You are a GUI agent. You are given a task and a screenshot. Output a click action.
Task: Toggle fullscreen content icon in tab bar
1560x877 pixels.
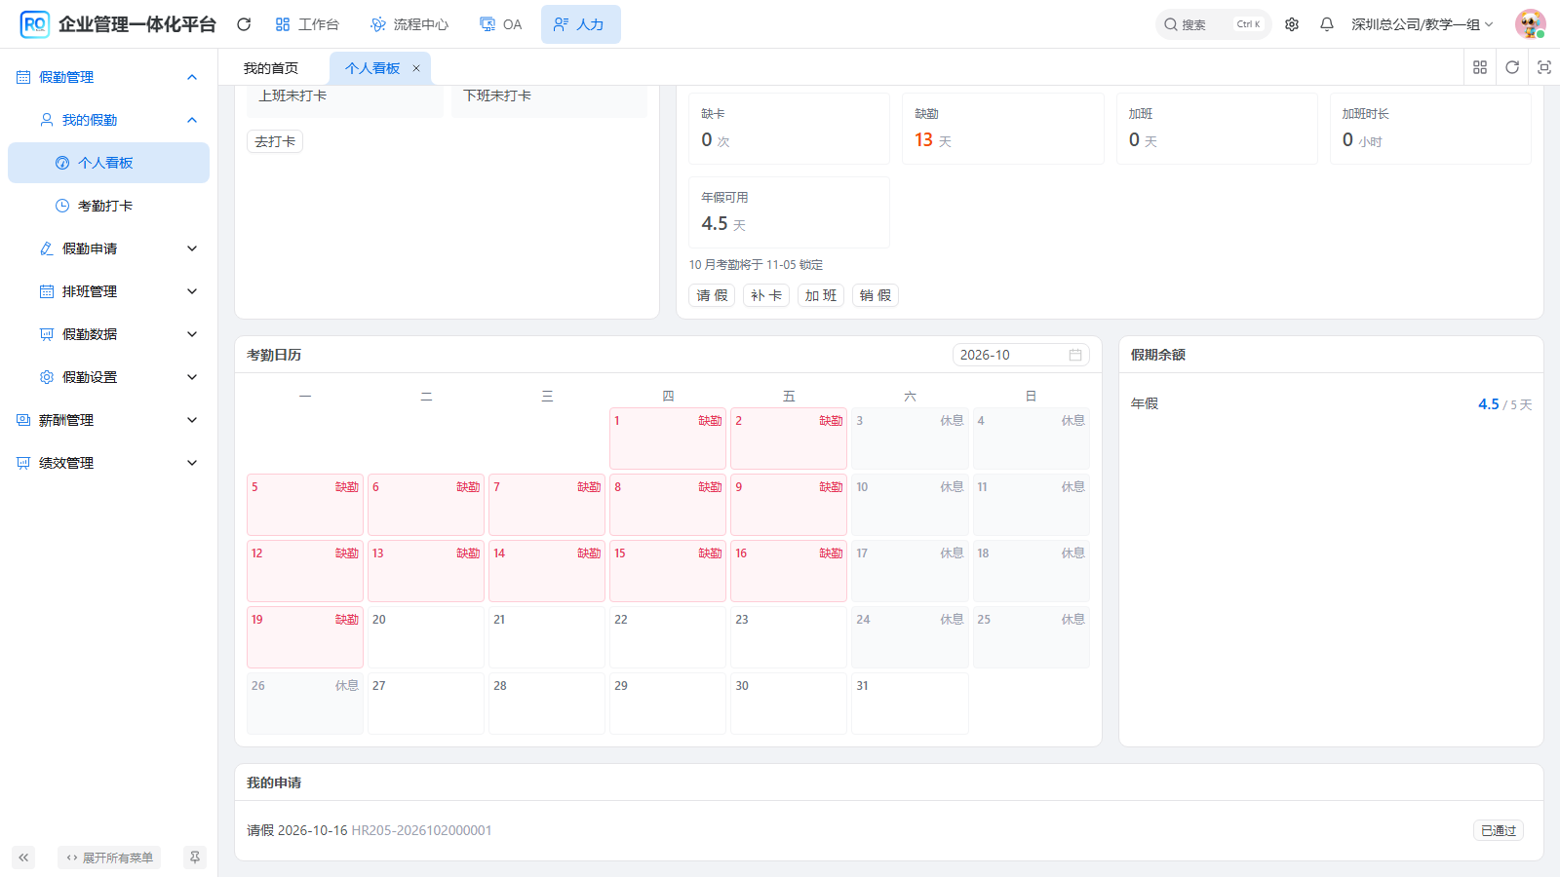pyautogui.click(x=1544, y=67)
